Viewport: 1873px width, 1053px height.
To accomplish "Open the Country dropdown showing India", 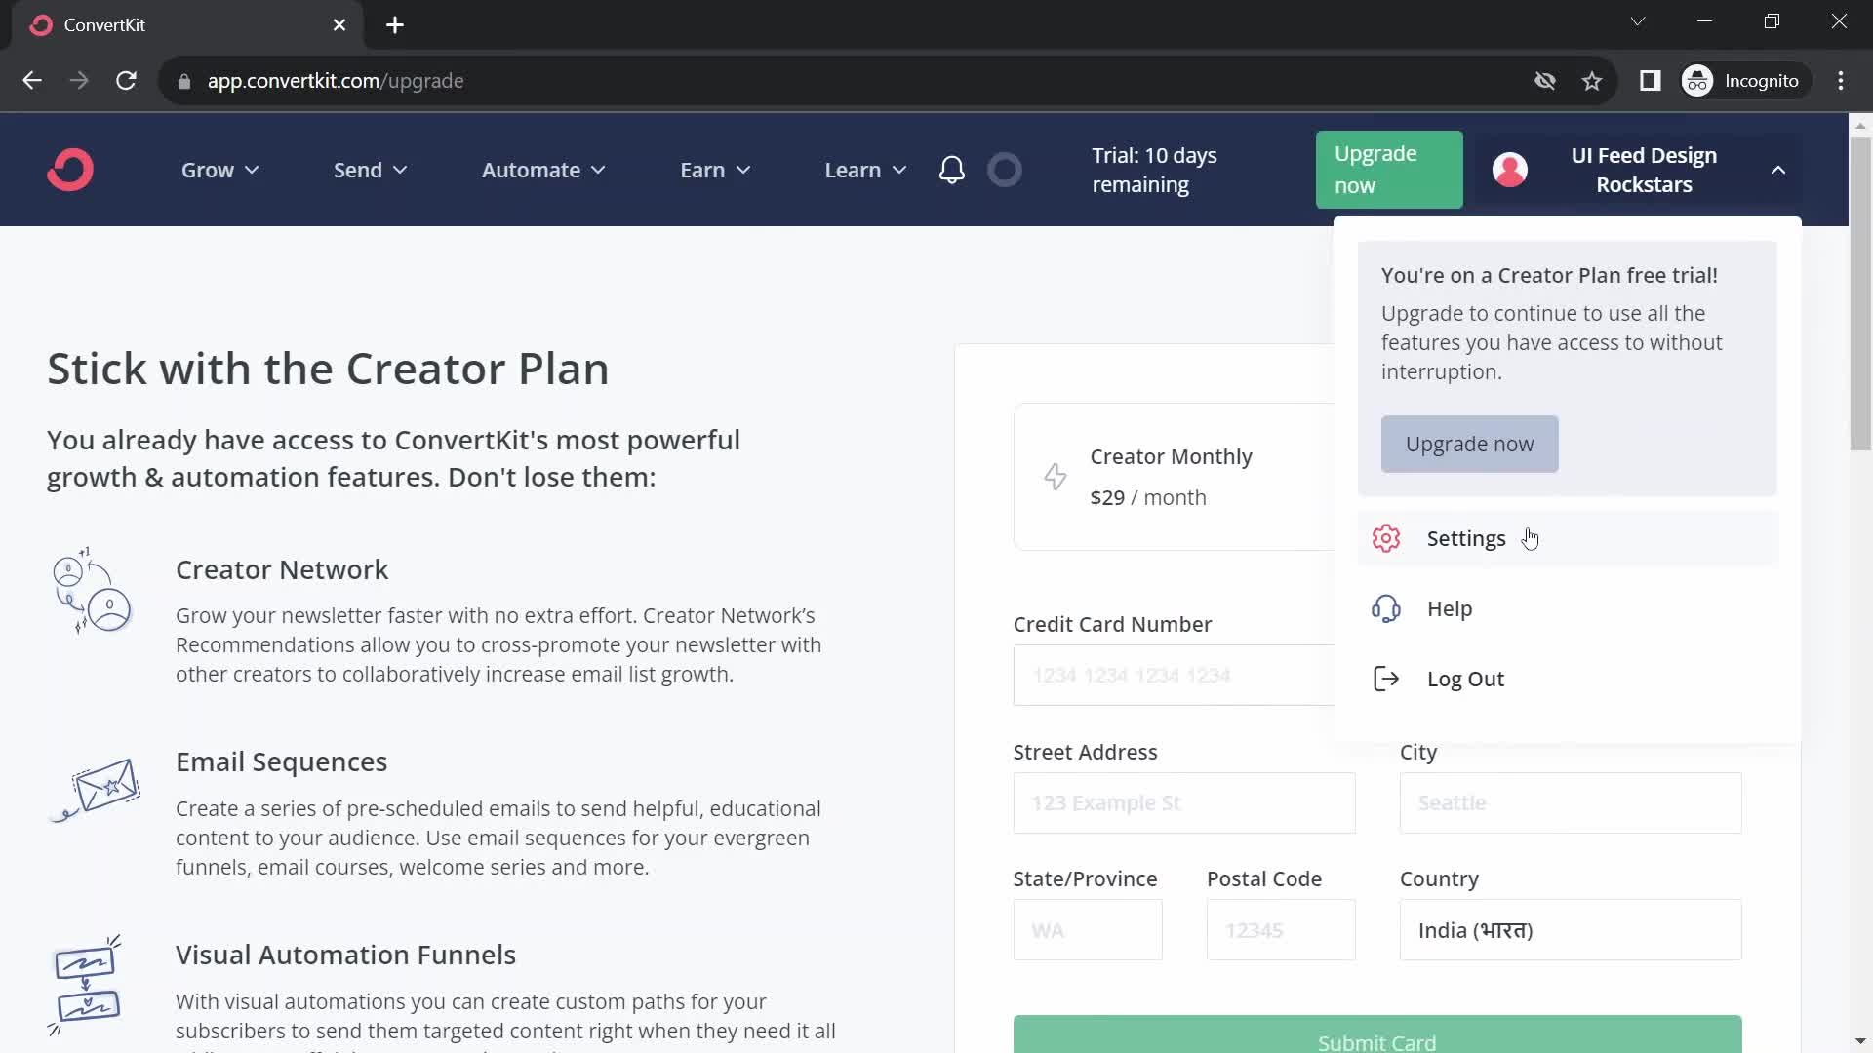I will click(x=1571, y=930).
